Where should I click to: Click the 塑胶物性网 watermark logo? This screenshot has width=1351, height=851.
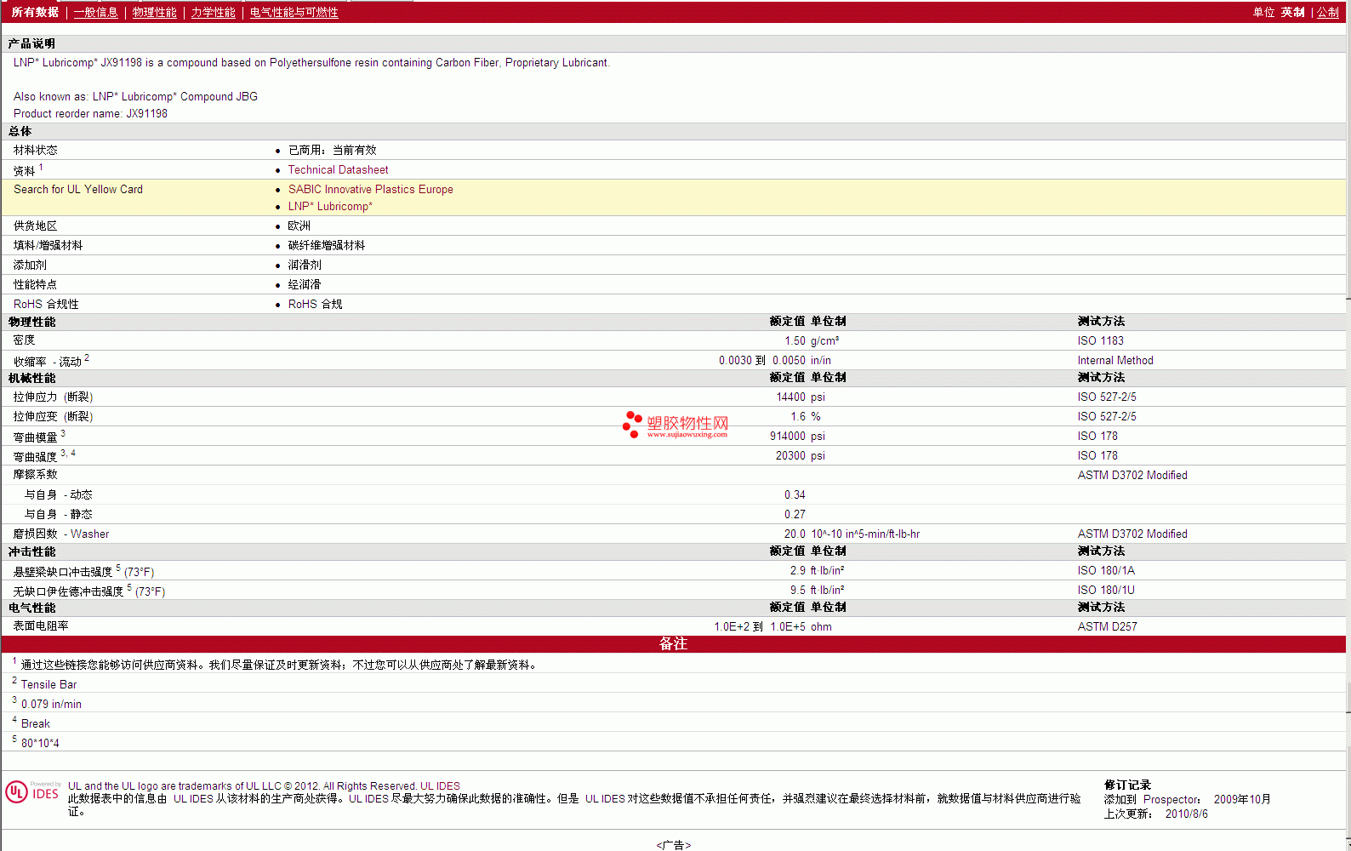[675, 425]
